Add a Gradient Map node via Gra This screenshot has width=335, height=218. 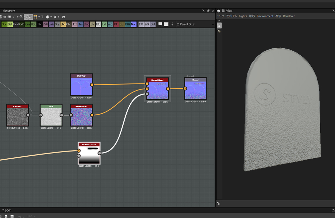tap(27, 24)
